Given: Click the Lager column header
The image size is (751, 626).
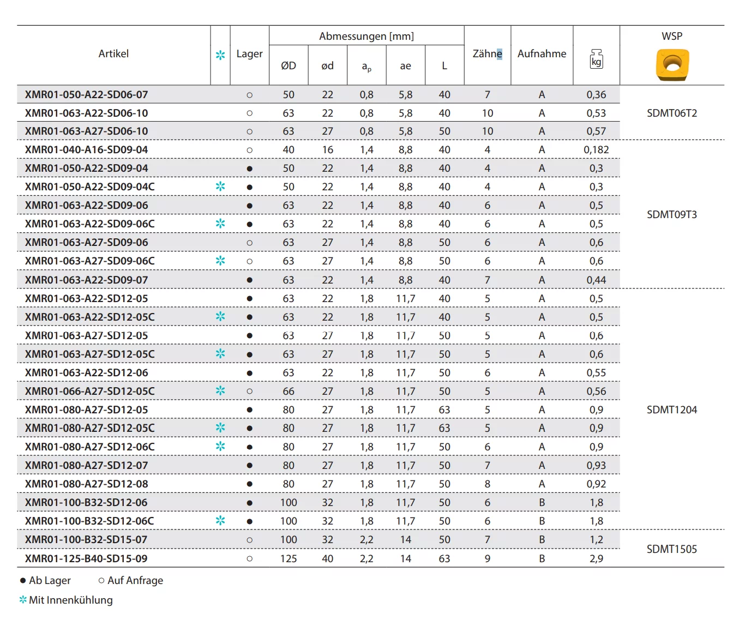Looking at the screenshot, I should 249,54.
